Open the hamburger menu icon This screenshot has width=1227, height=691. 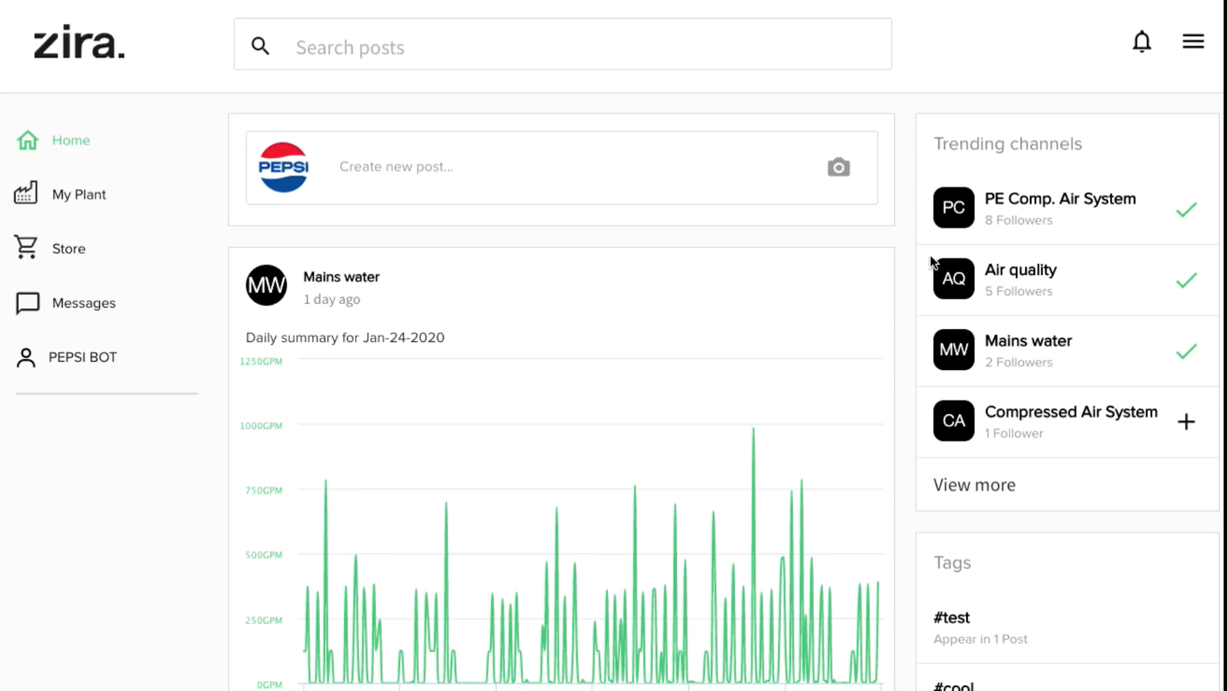click(1192, 42)
